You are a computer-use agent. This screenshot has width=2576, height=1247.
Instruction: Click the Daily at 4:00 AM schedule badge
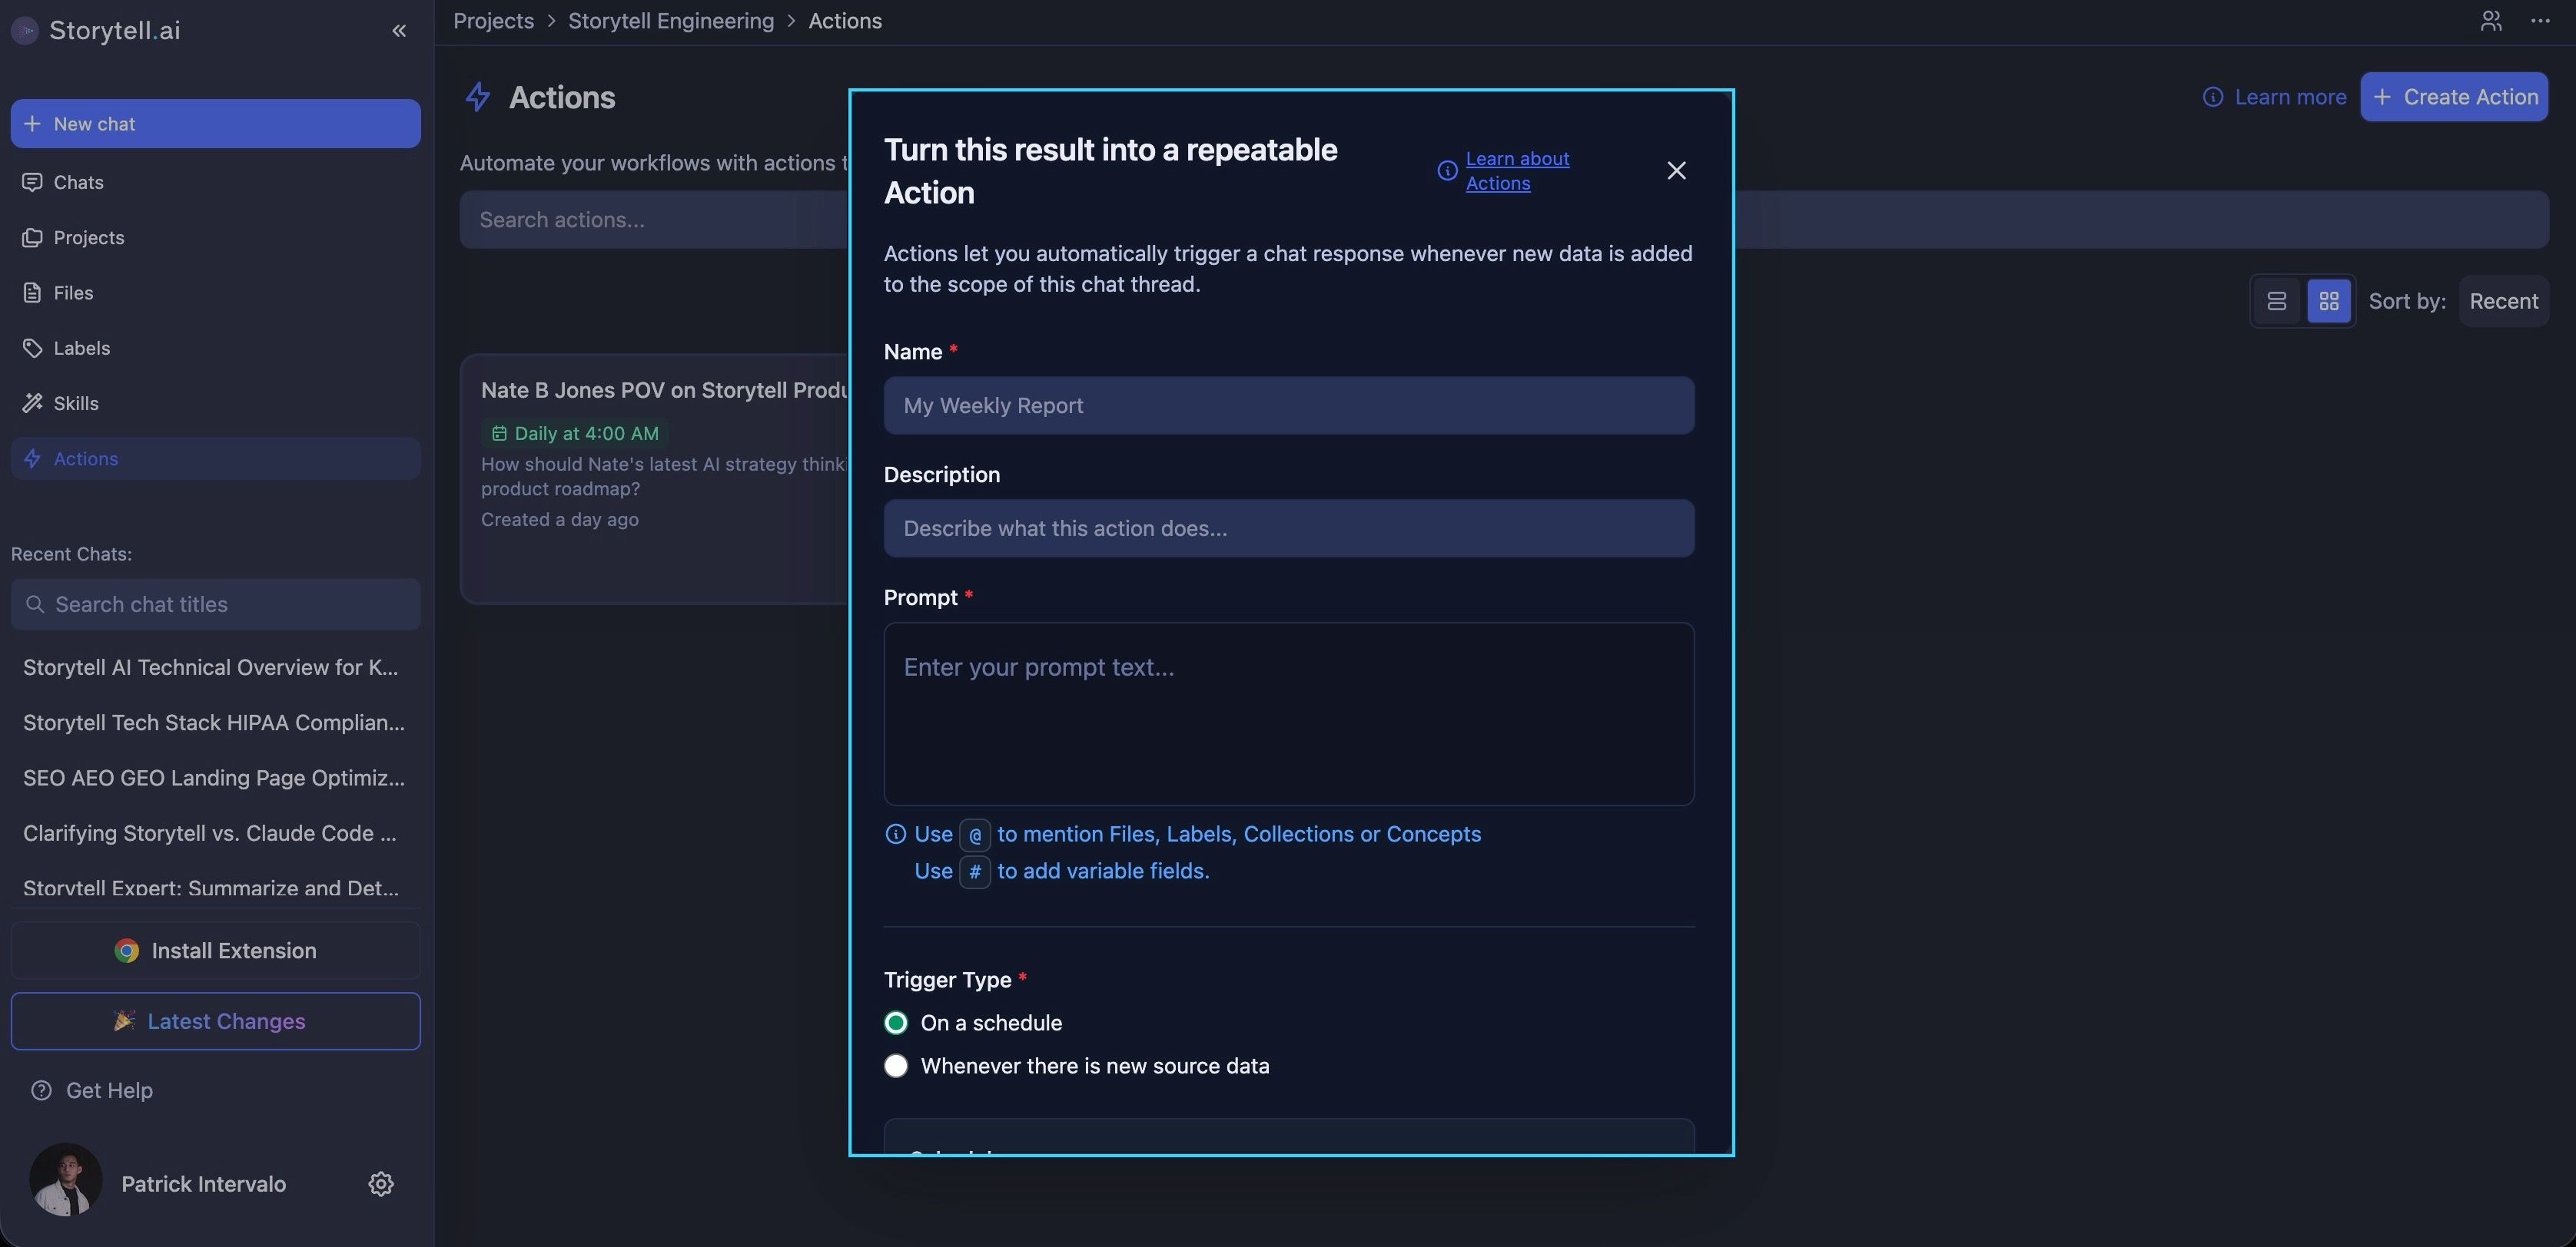click(x=575, y=434)
